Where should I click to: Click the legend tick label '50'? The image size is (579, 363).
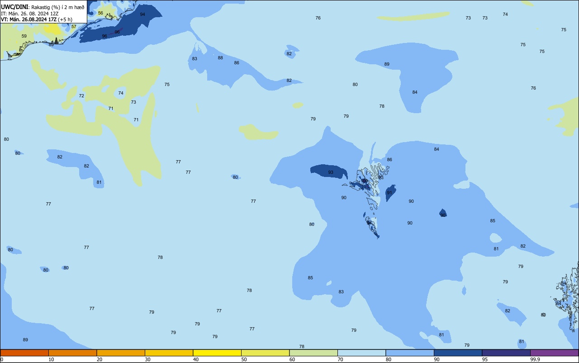[244, 359]
